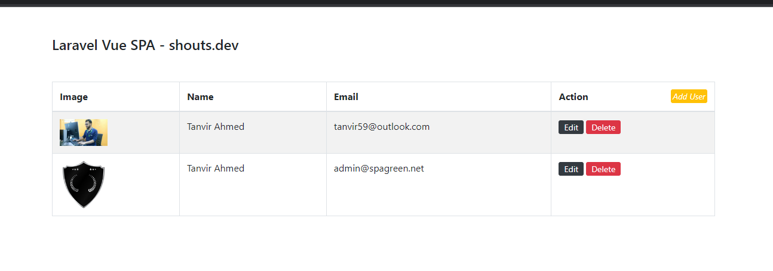This screenshot has height=271, width=773.
Task: Delete the tanvir59@outlook.com user
Action: [603, 127]
